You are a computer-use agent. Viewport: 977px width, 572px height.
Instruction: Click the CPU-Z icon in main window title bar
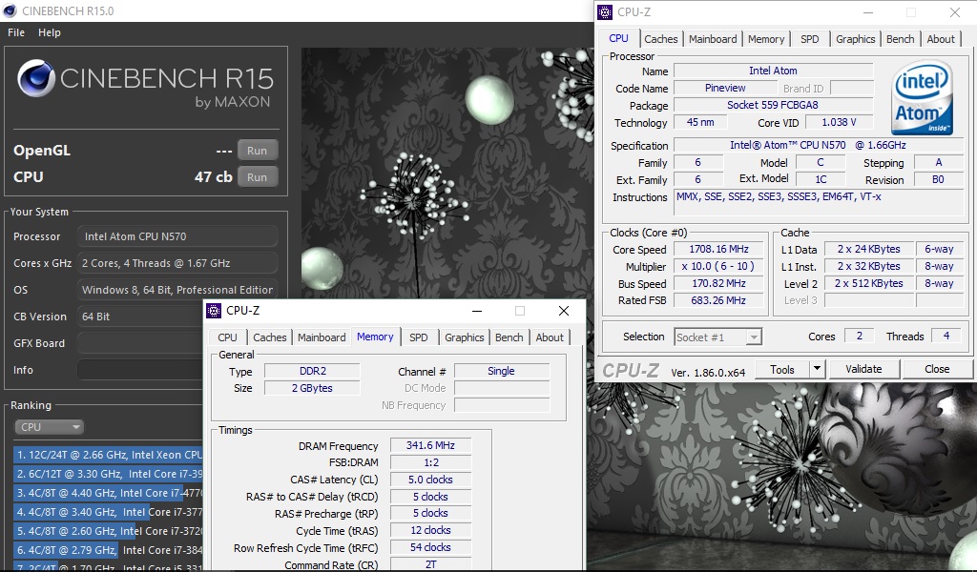605,11
